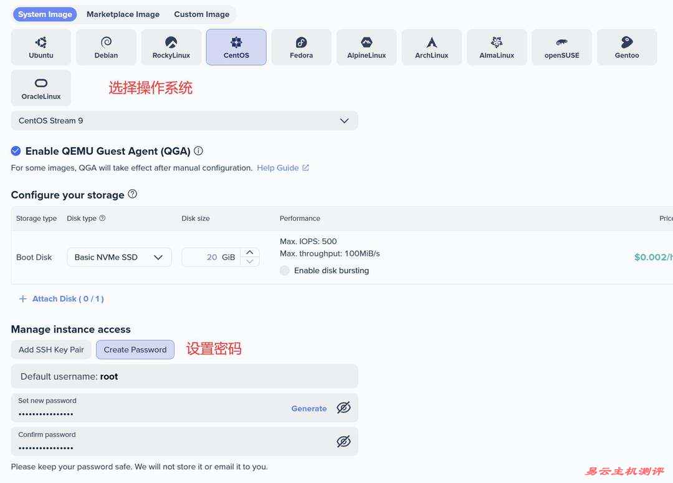Select the Ubuntu operating system icon
The width and height of the screenshot is (673, 483).
pos(40,46)
